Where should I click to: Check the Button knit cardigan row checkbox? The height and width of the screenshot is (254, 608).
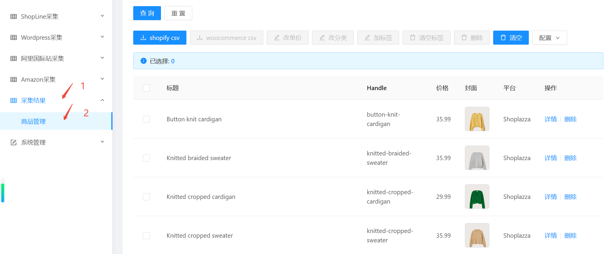[146, 119]
